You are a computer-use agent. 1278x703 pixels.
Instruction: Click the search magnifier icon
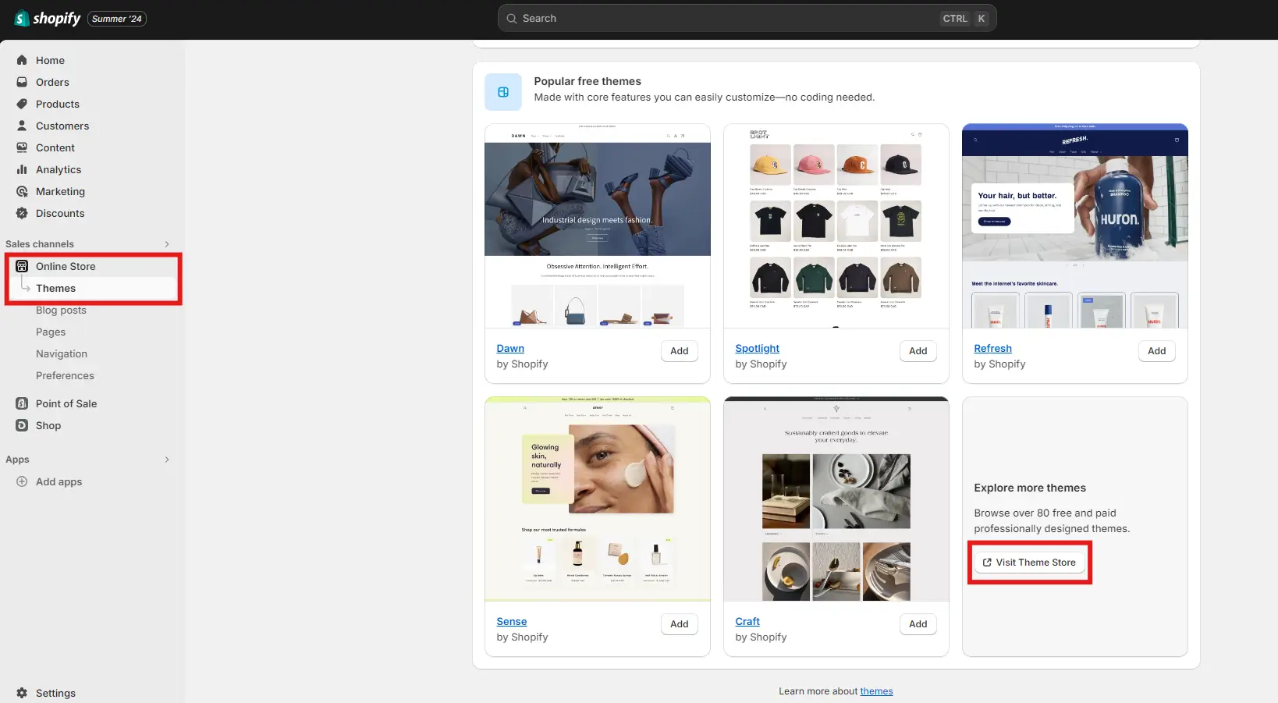point(512,19)
